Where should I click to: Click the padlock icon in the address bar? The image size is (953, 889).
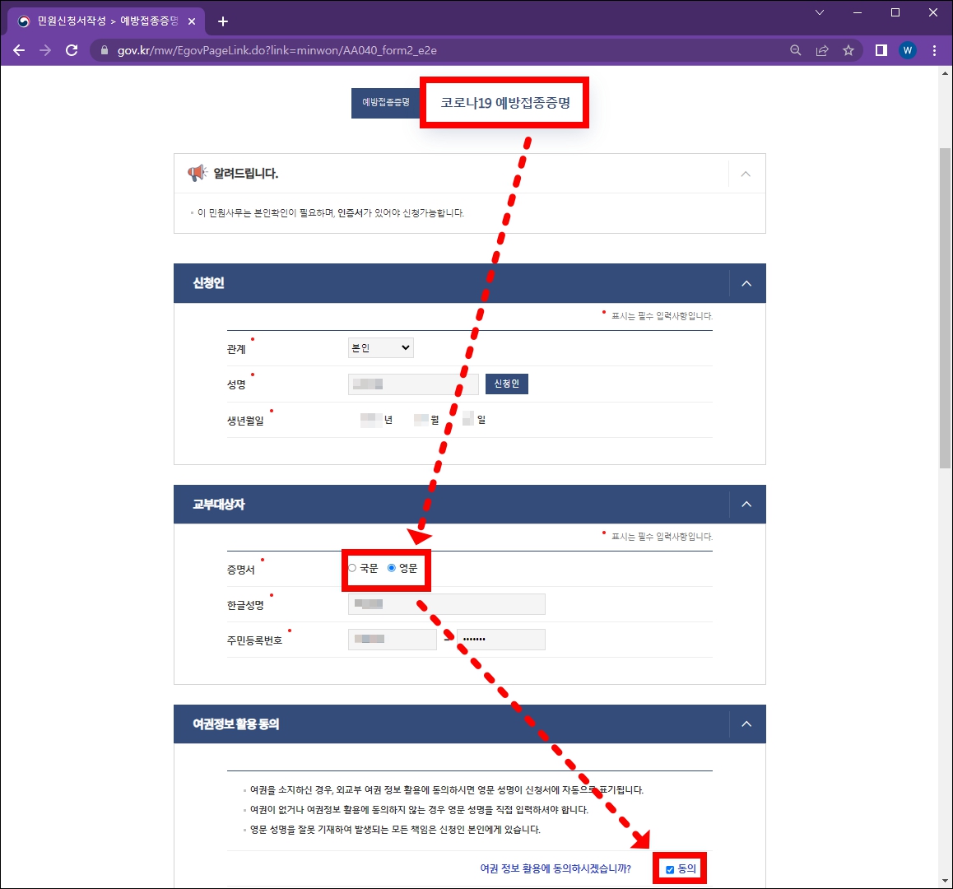[104, 49]
